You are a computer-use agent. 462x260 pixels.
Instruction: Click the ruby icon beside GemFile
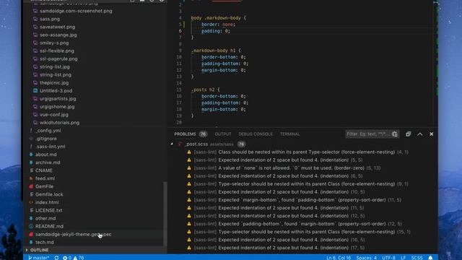31,186
